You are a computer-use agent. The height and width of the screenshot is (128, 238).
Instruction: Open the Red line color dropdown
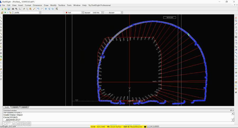pos(82,12)
